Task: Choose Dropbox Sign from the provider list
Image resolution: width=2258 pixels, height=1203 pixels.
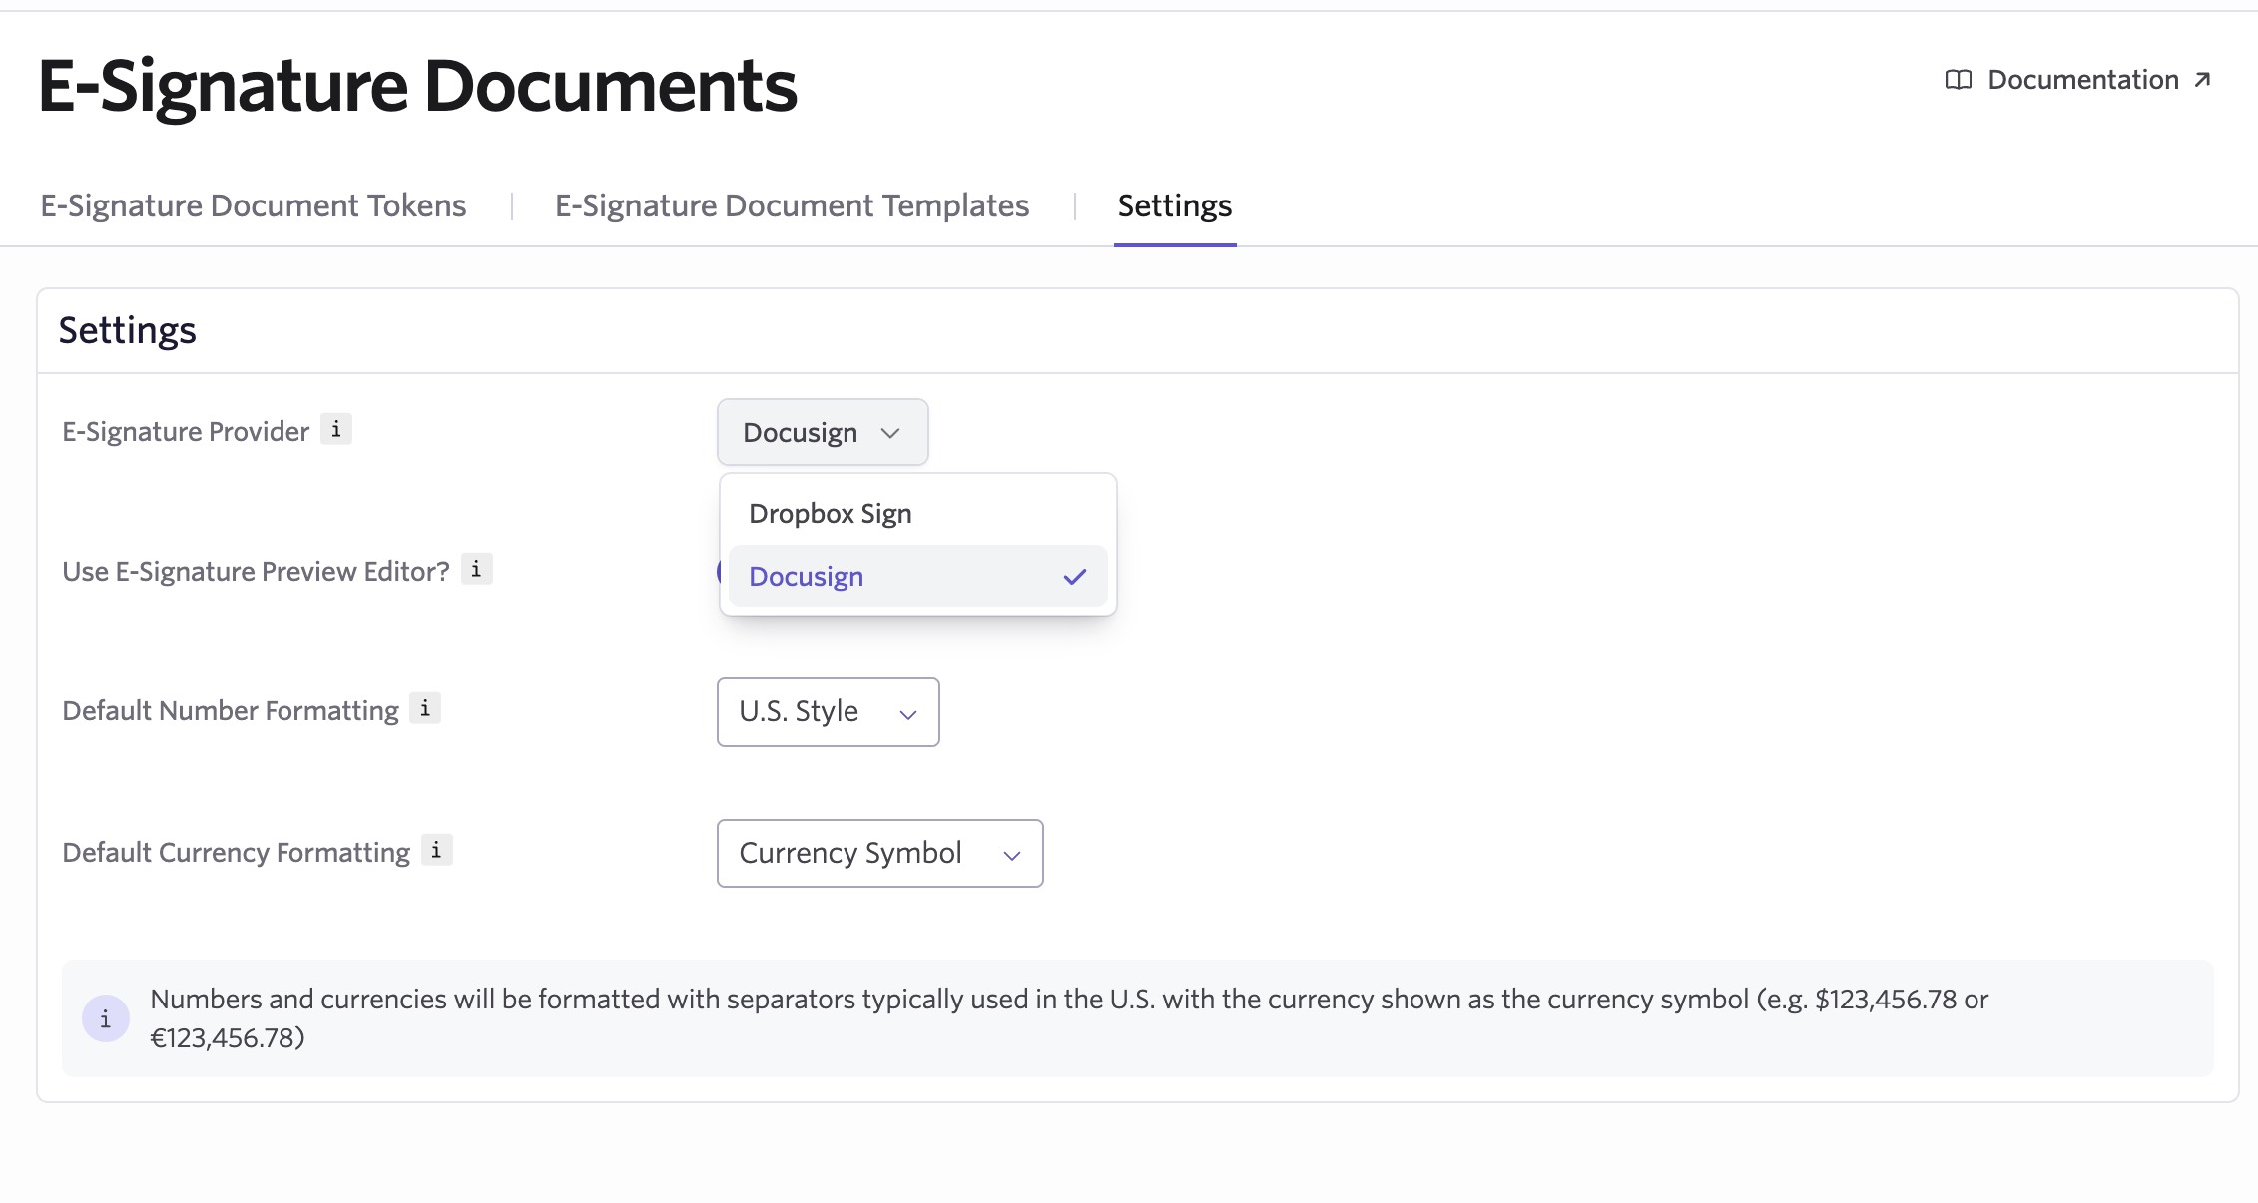Action: pyautogui.click(x=831, y=514)
